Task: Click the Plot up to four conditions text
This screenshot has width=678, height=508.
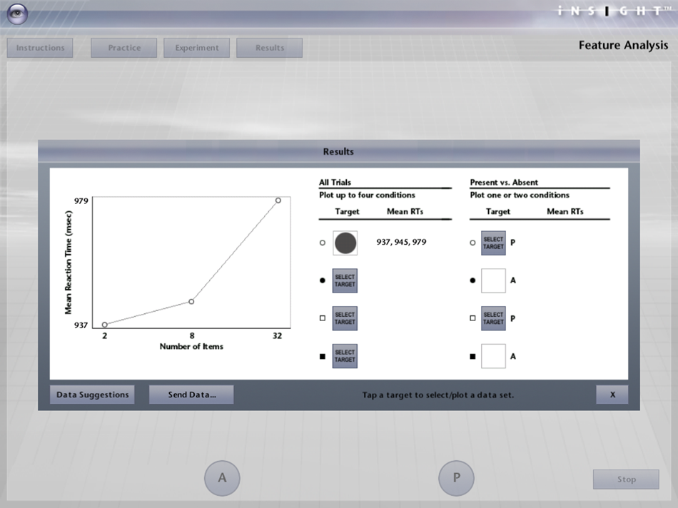Action: click(x=367, y=195)
